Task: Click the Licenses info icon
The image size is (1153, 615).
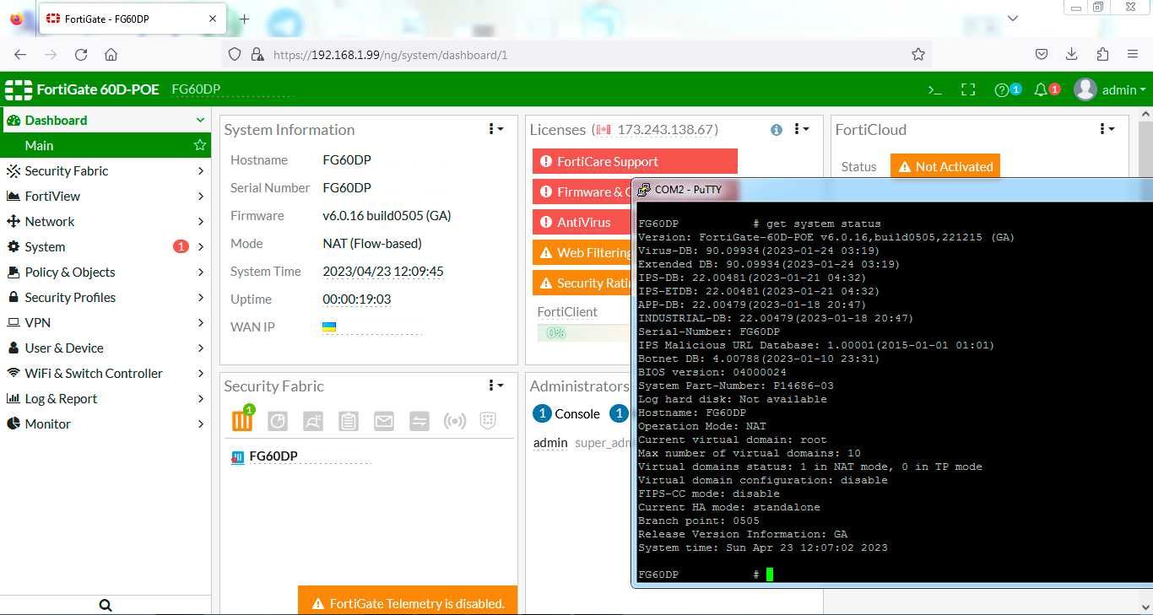Action: click(x=776, y=130)
